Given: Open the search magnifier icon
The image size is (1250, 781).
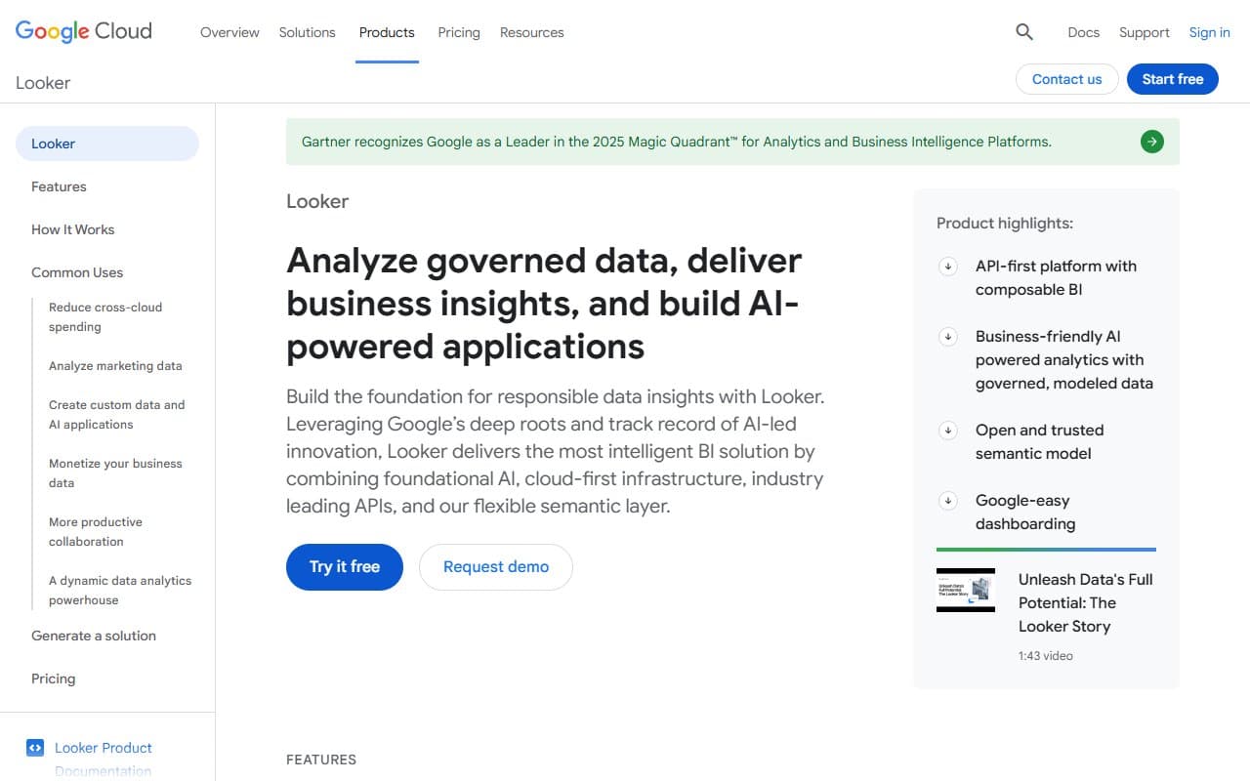Looking at the screenshot, I should [x=1023, y=31].
